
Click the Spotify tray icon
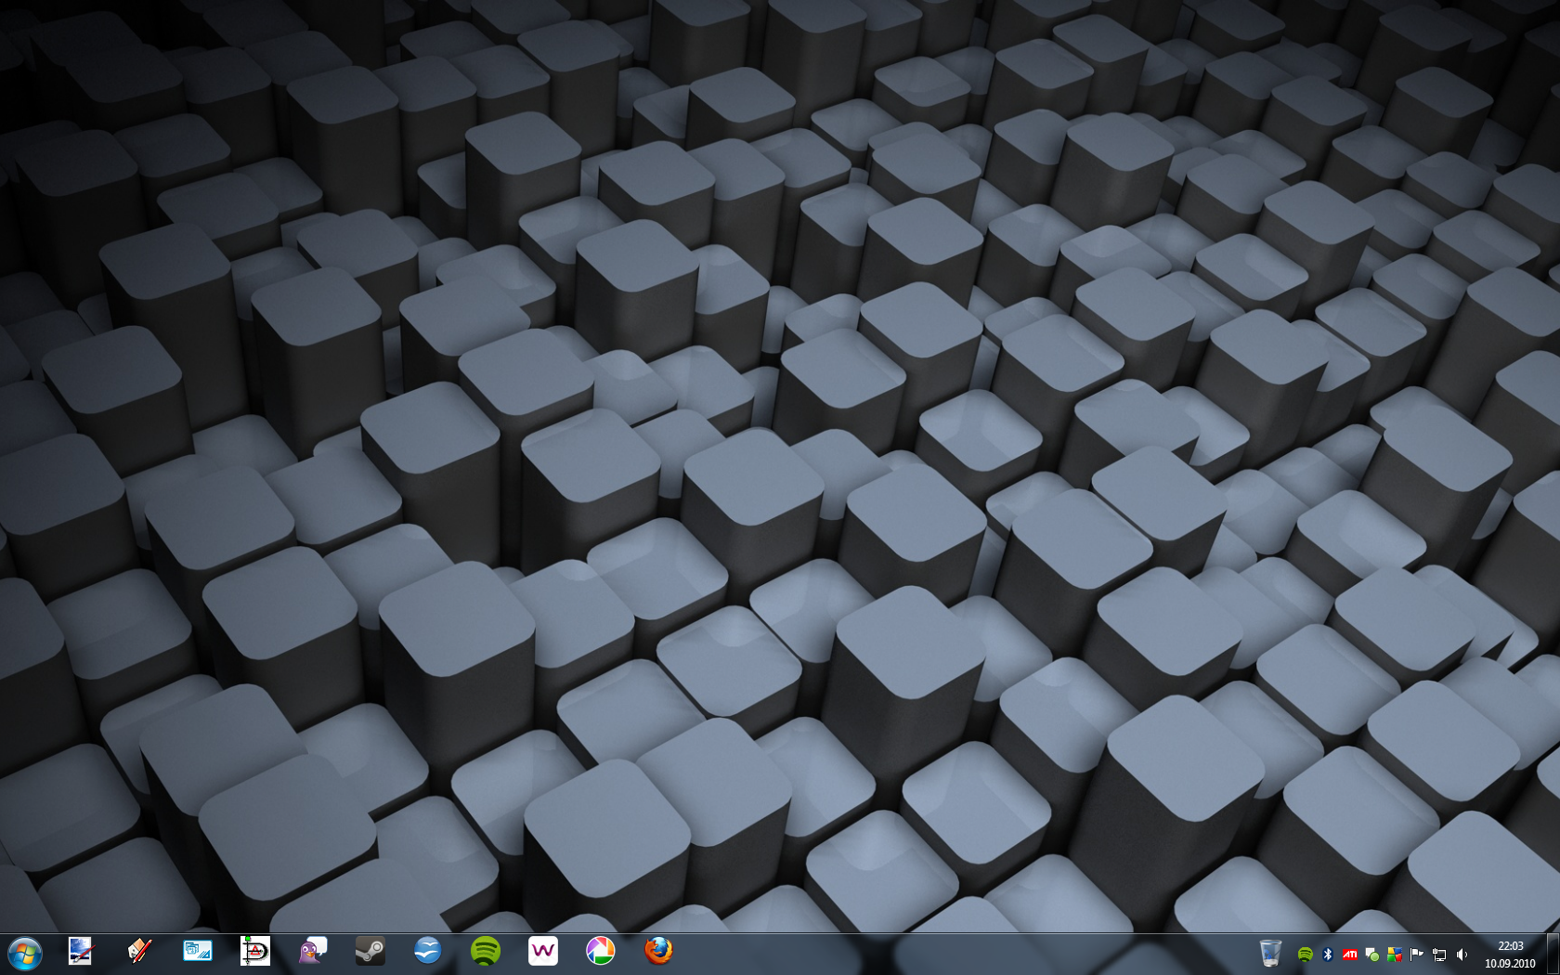(1305, 955)
